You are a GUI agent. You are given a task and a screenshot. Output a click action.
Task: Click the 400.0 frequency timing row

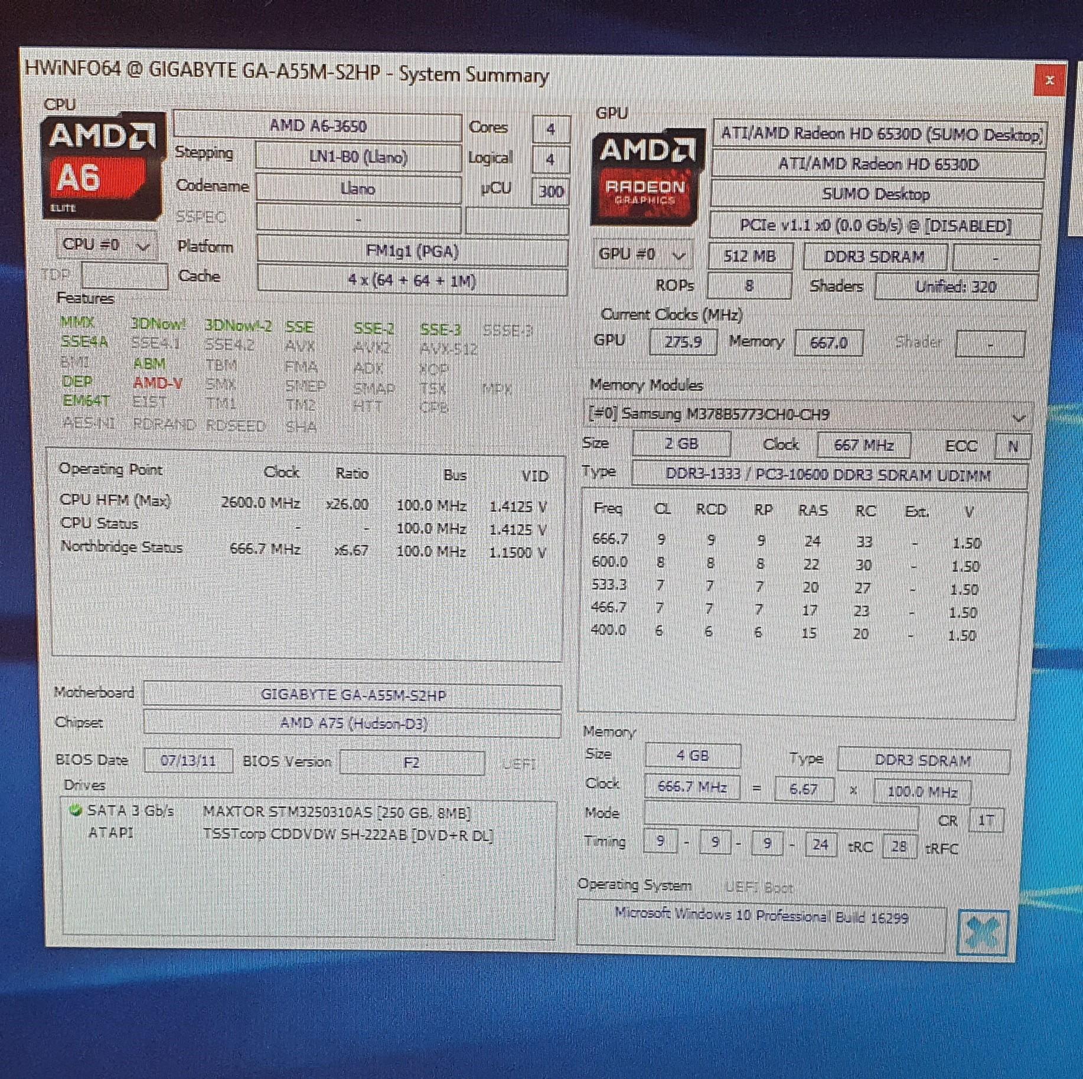pos(783,633)
